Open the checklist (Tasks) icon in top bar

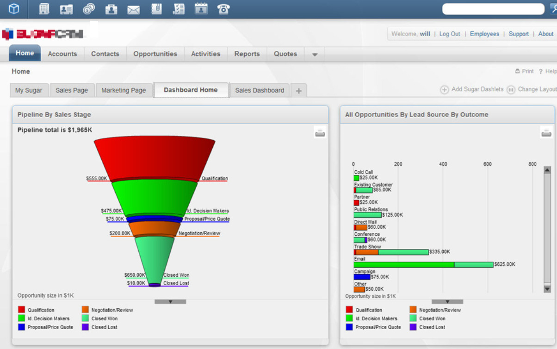[179, 9]
